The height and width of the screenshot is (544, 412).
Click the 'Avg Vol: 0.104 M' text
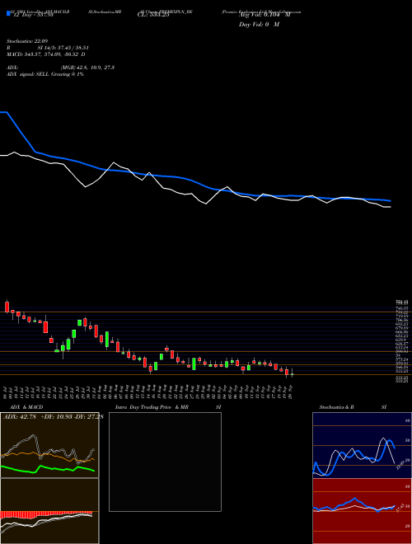(x=265, y=15)
